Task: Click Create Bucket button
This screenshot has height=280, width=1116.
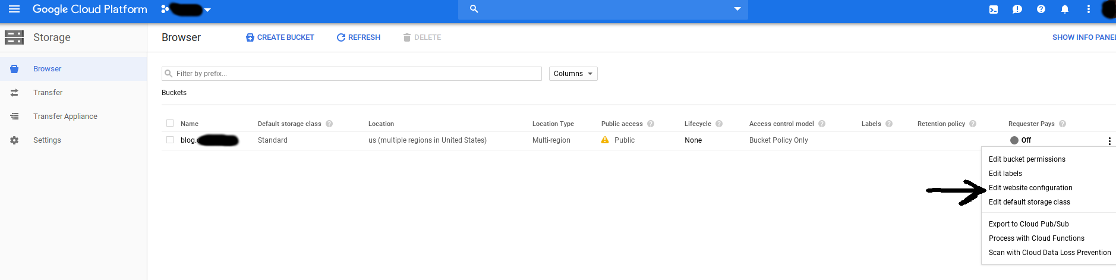Action: coord(280,37)
